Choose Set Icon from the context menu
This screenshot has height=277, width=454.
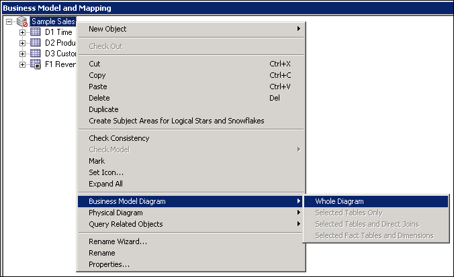click(x=104, y=172)
